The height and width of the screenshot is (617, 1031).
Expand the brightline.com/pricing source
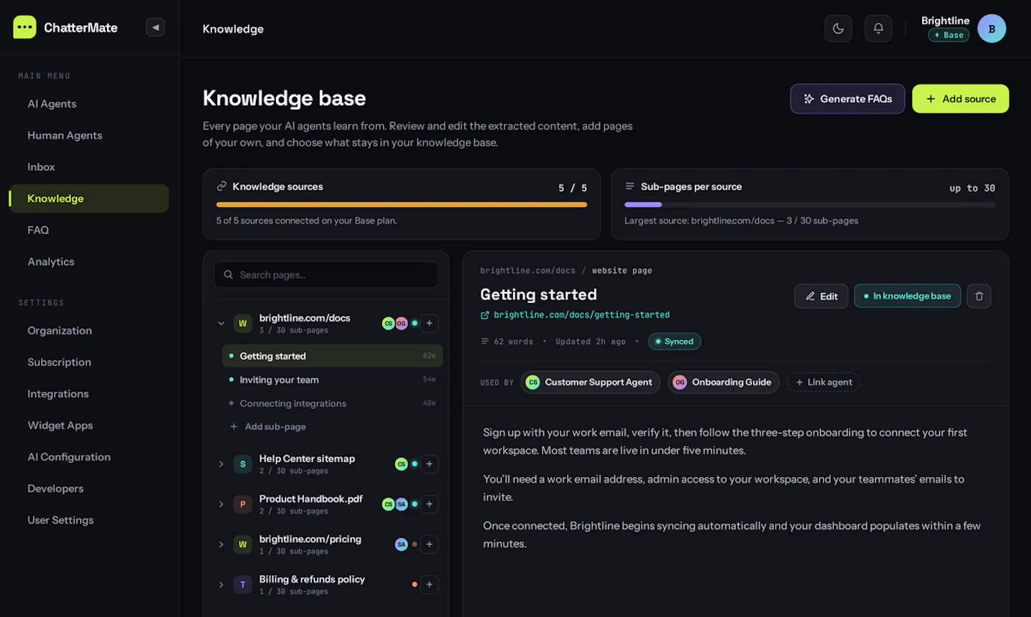point(221,544)
